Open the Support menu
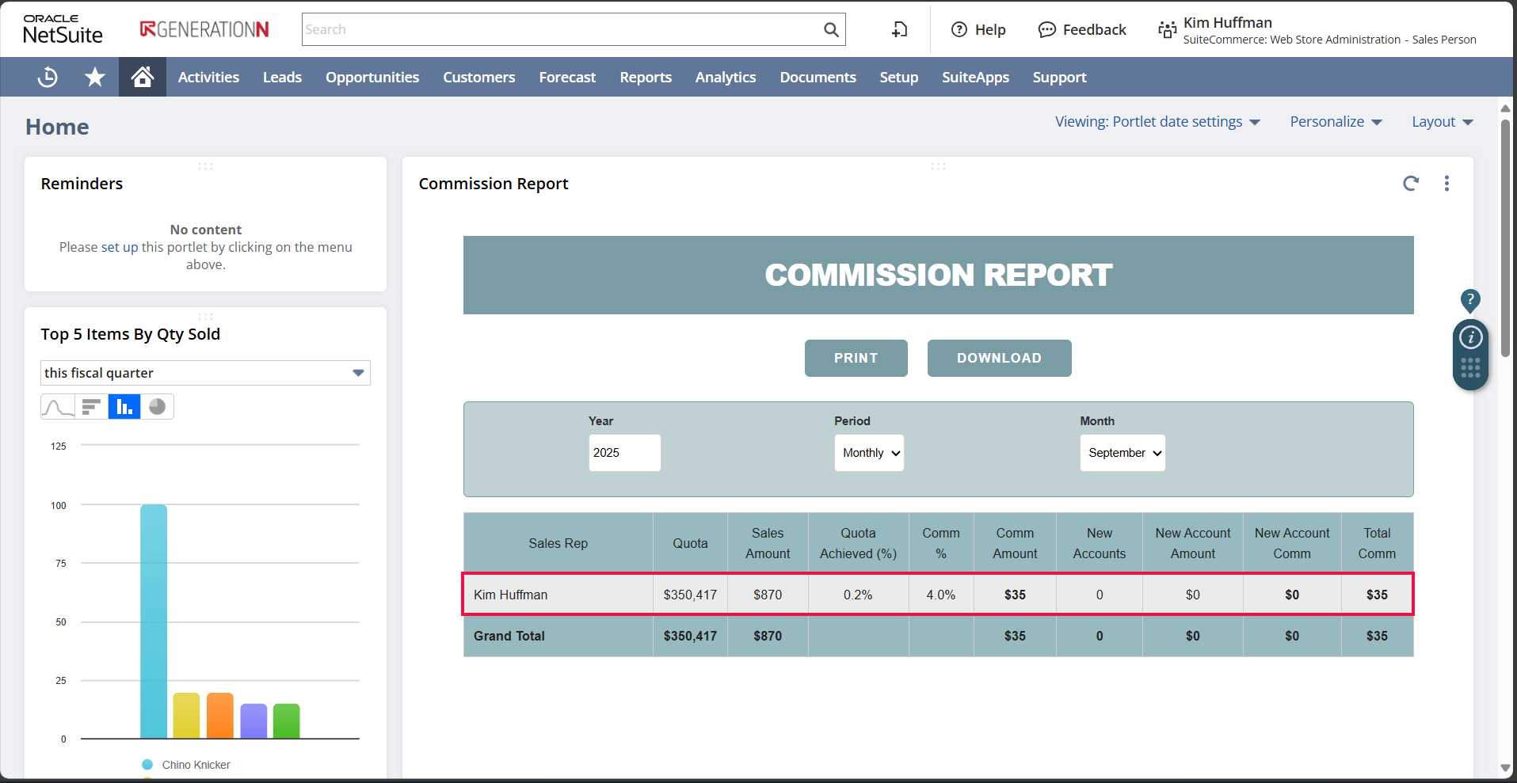 coord(1059,77)
